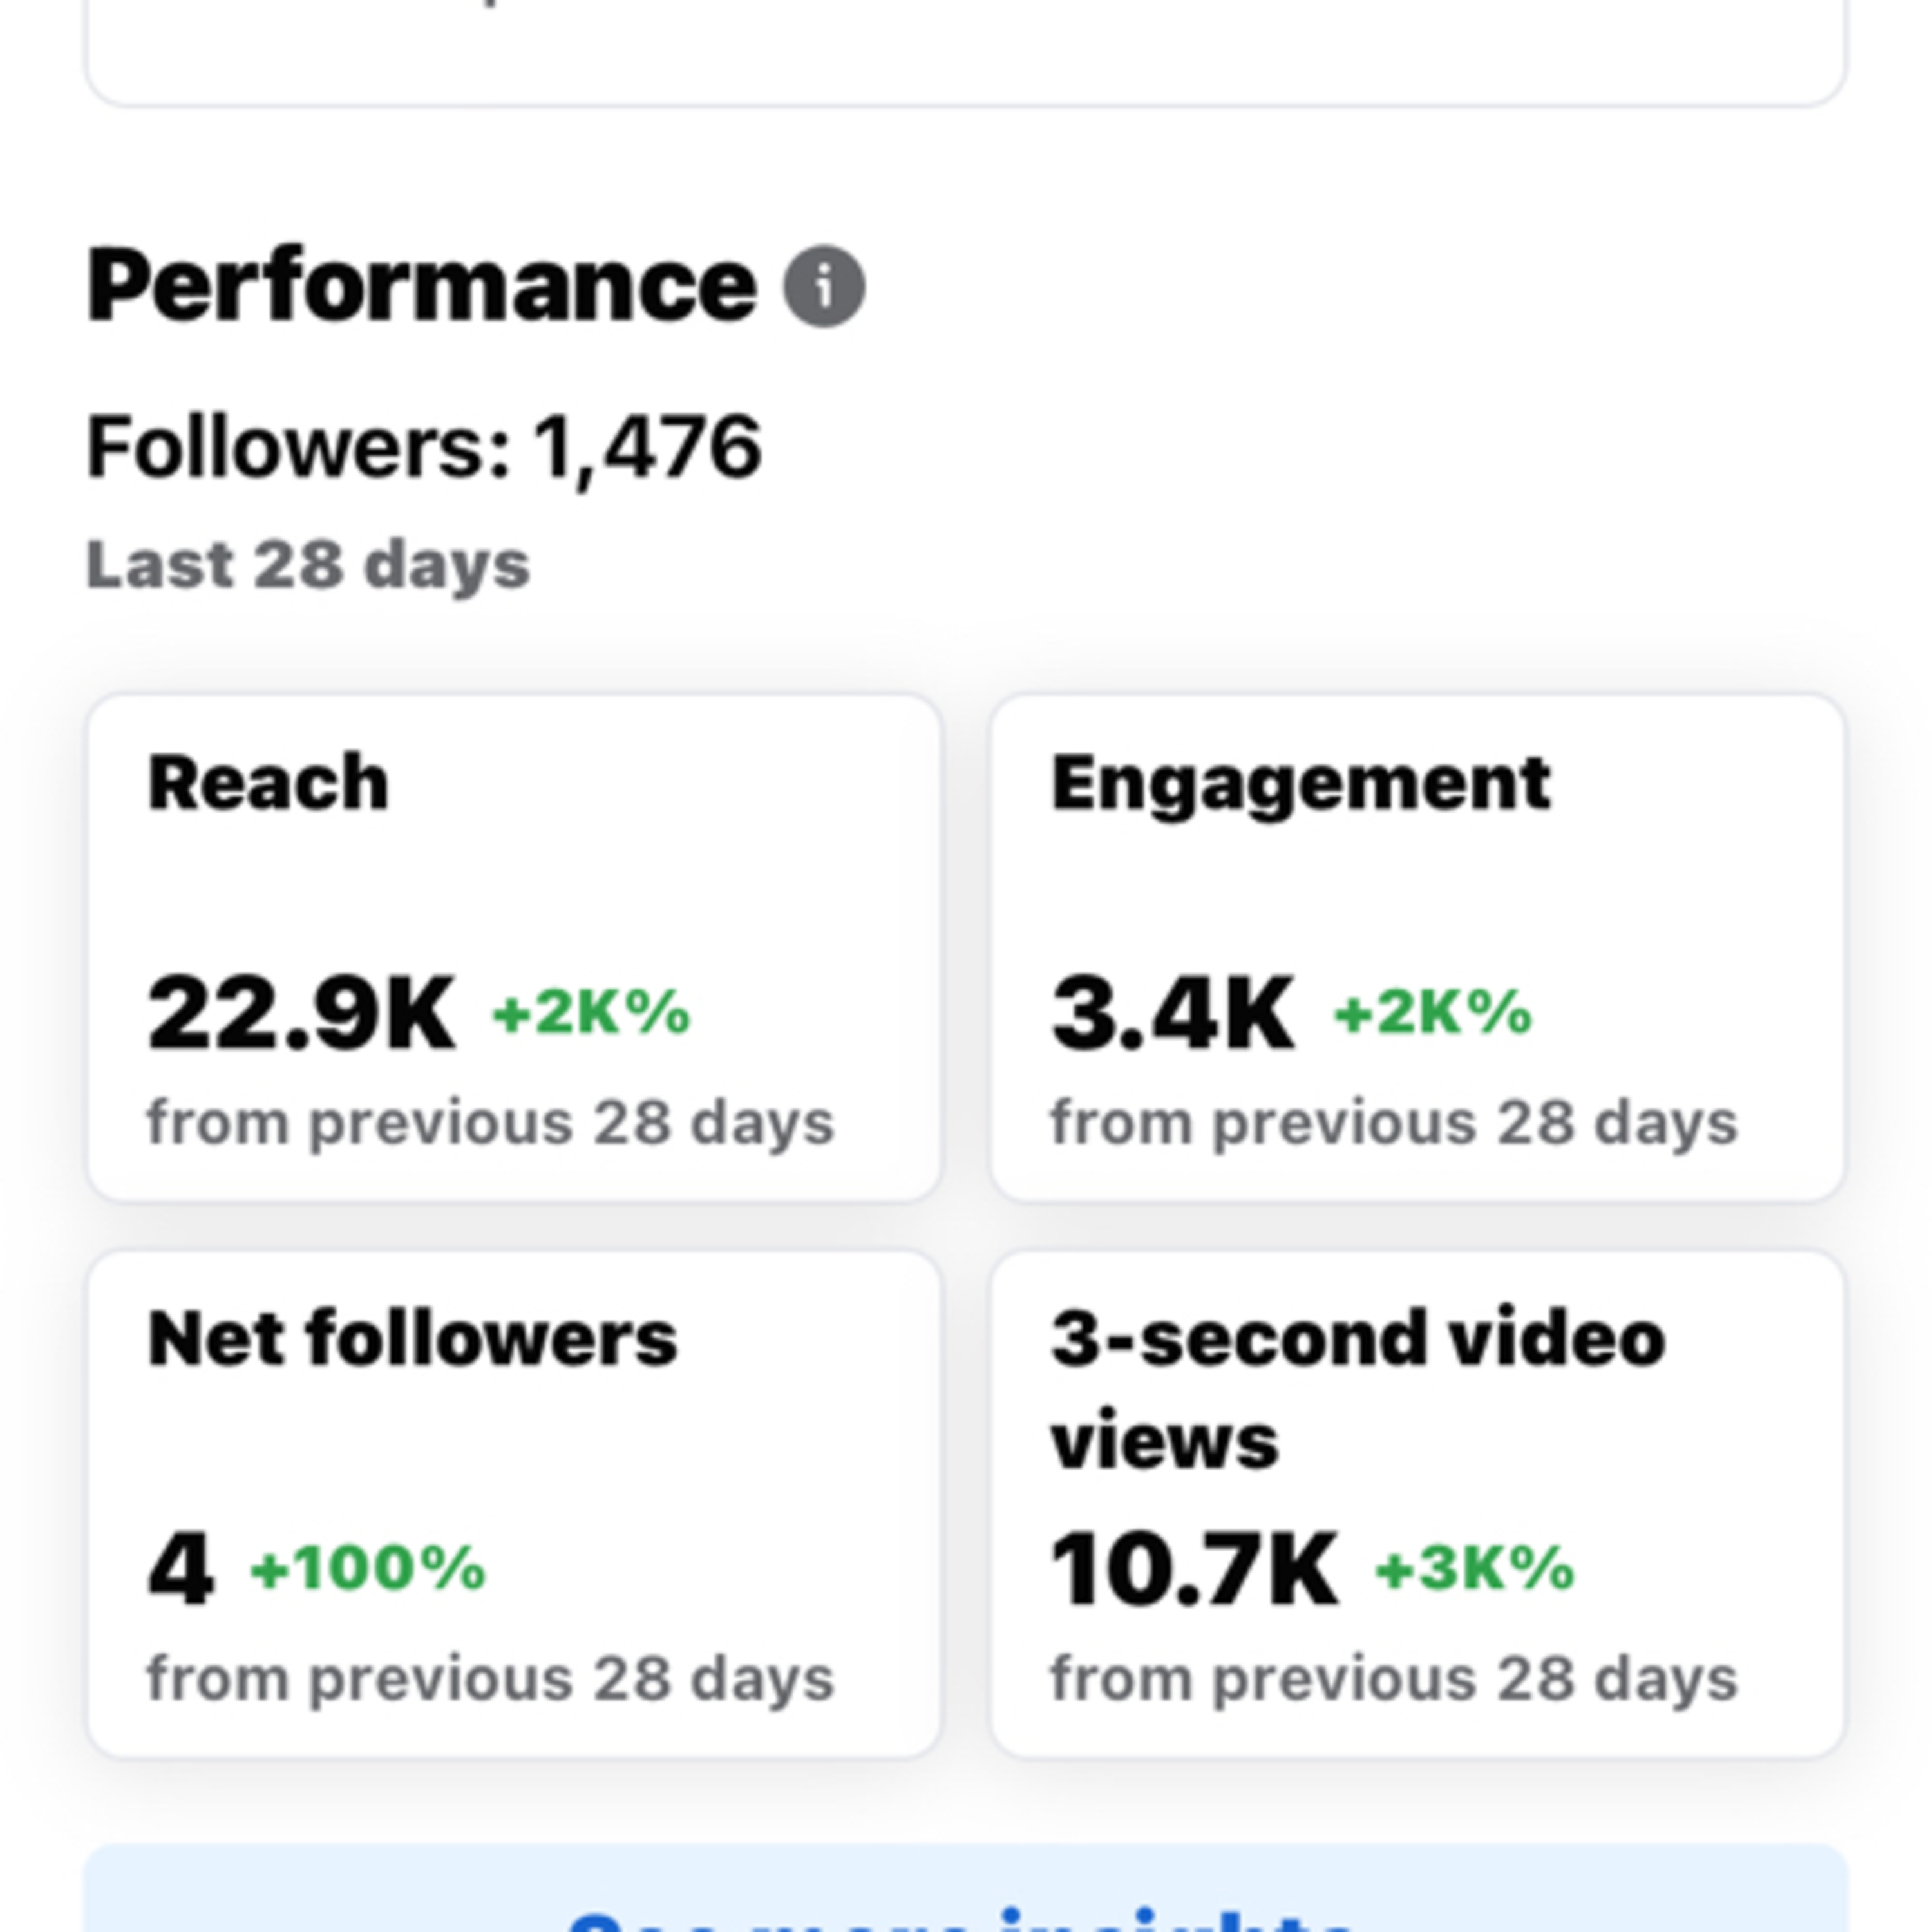1932x1932 pixels.
Task: Click the Followers: 1,476 count
Action: point(424,447)
